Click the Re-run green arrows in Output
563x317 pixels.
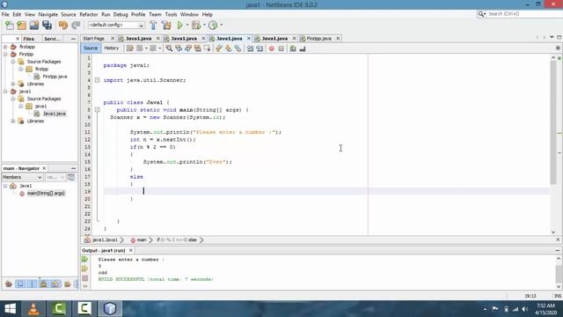click(85, 259)
